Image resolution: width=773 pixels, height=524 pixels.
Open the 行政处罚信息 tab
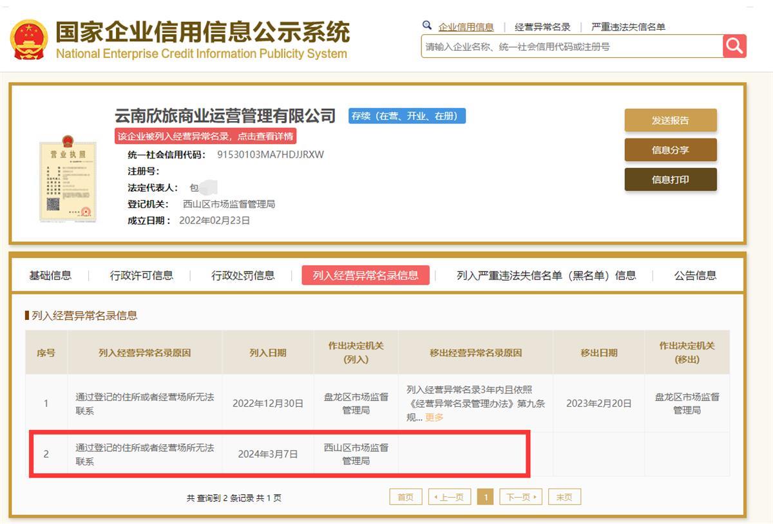tap(243, 276)
